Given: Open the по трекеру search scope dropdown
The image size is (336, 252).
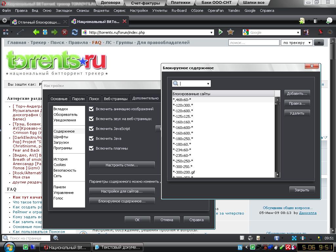Looking at the screenshot, I should click(x=297, y=43).
